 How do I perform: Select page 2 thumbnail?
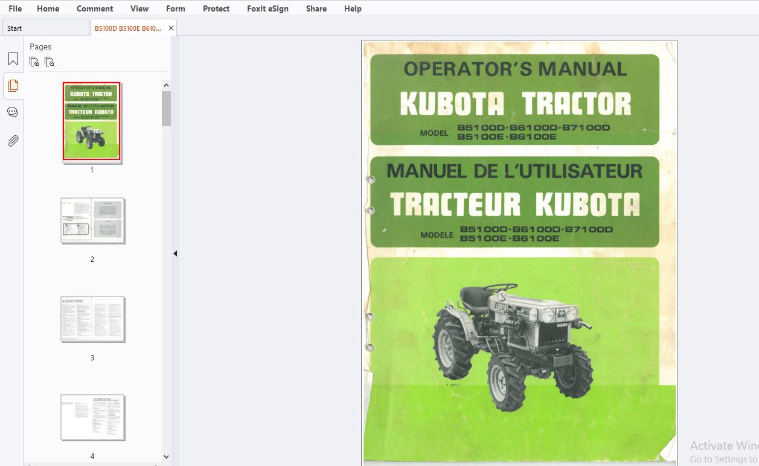click(x=92, y=220)
